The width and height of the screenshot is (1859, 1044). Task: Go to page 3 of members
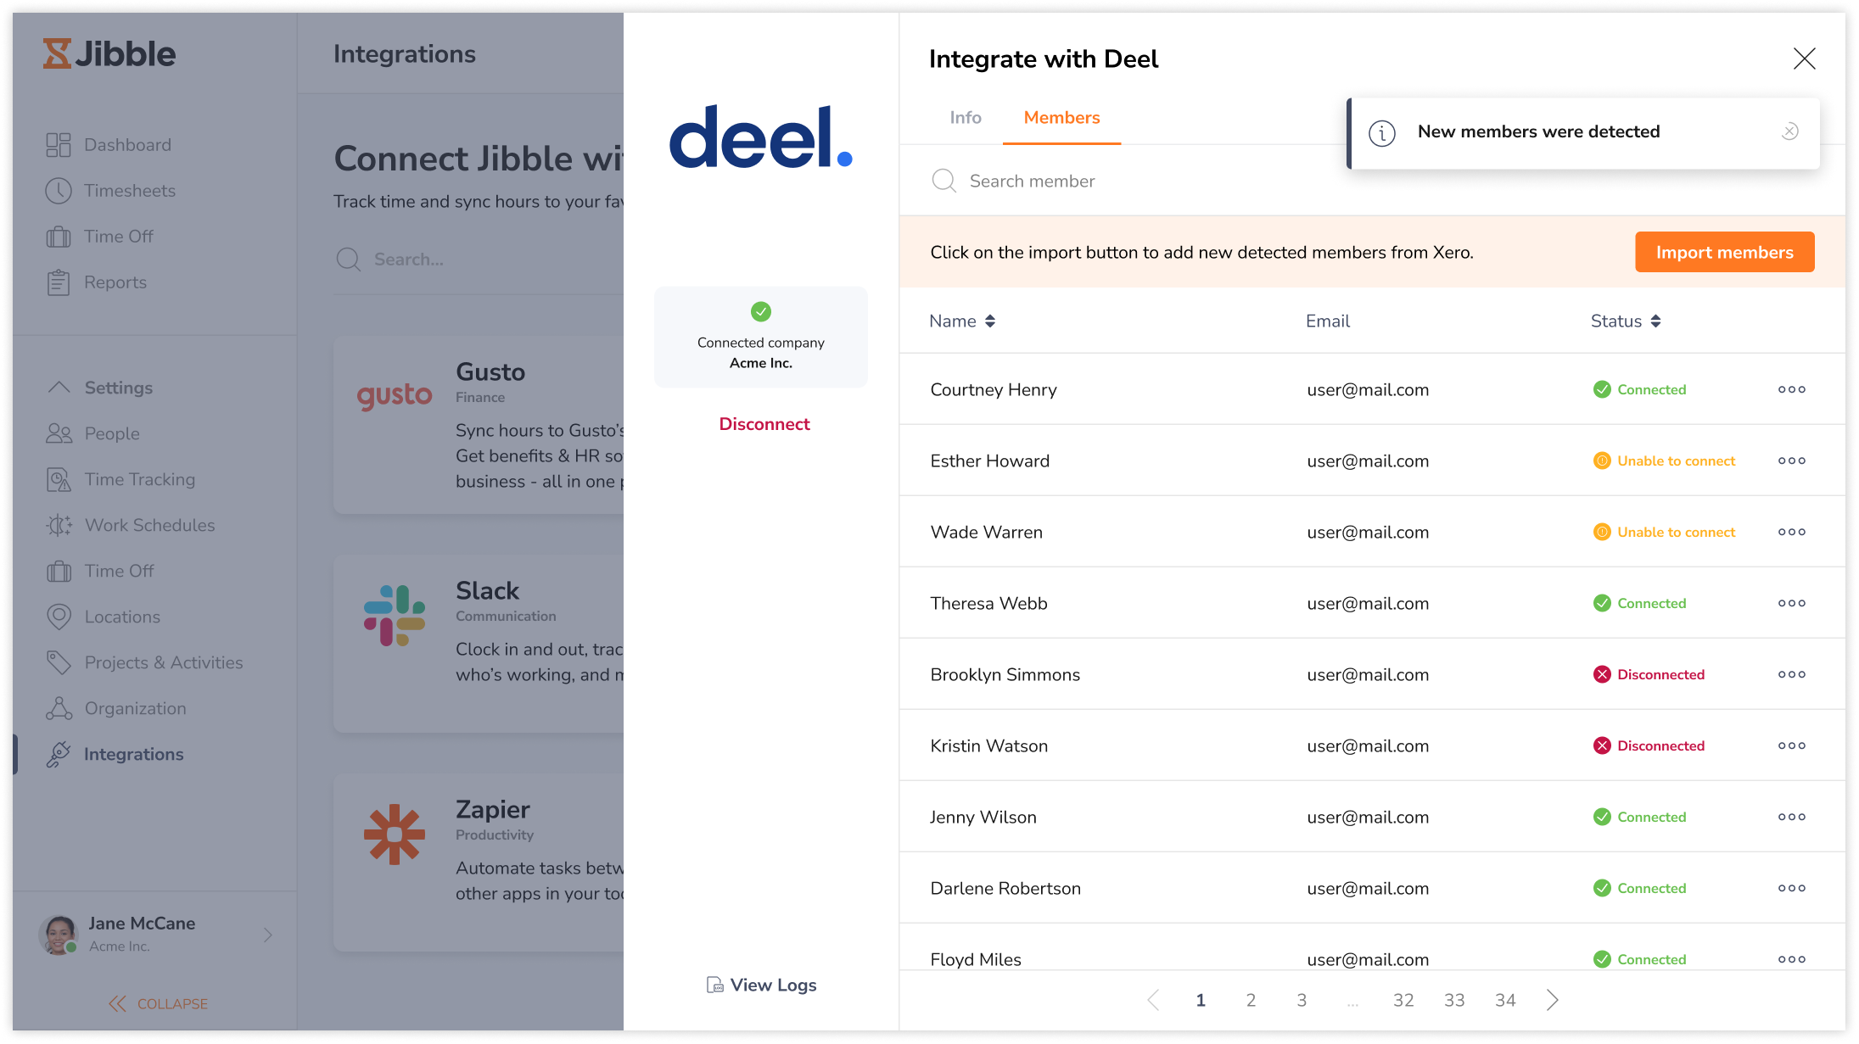coord(1302,1000)
